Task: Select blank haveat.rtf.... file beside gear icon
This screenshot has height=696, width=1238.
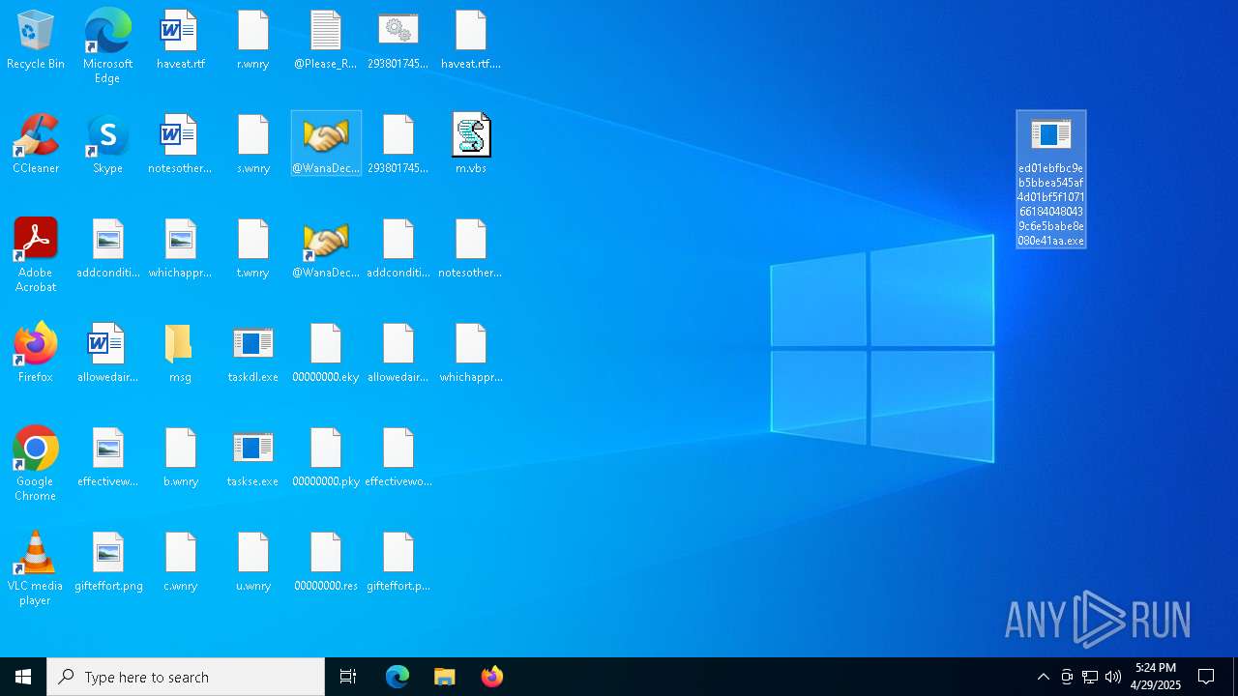Action: 471,41
